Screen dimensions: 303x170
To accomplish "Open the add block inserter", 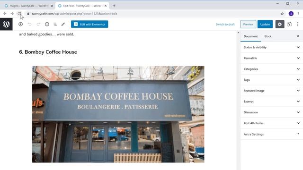I will pos(21,24).
